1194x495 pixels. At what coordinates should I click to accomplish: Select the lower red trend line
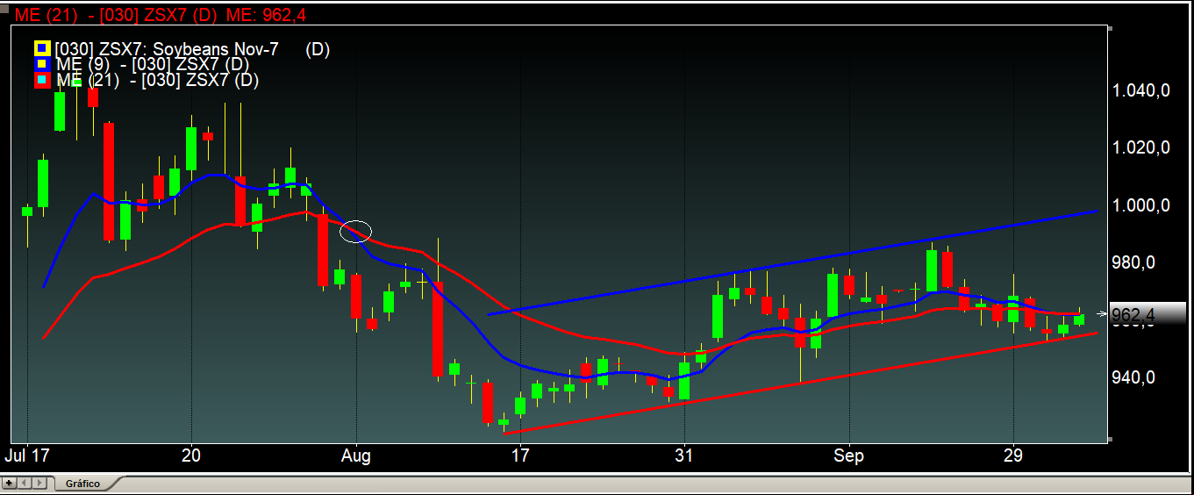(x=800, y=383)
